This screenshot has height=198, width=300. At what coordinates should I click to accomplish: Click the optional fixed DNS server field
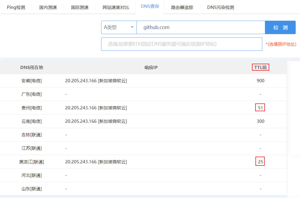182,44
